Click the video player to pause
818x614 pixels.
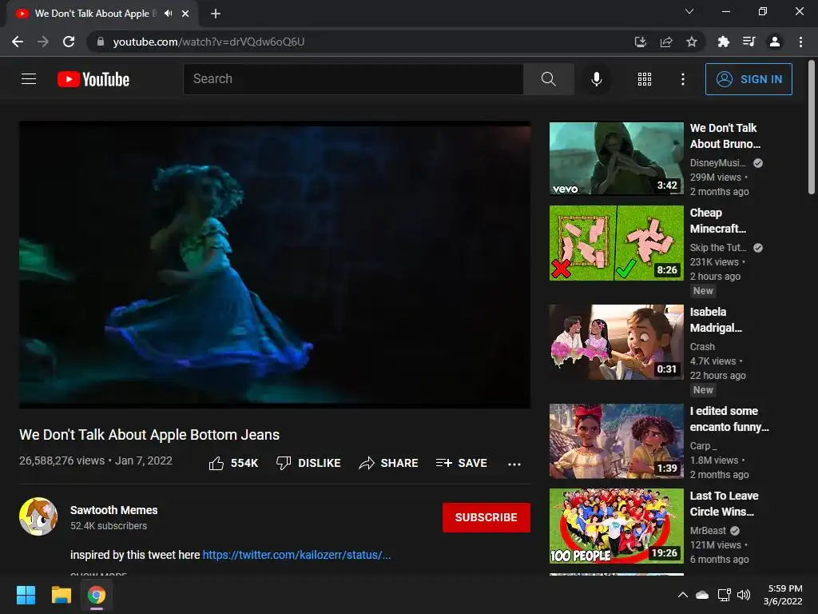[275, 265]
